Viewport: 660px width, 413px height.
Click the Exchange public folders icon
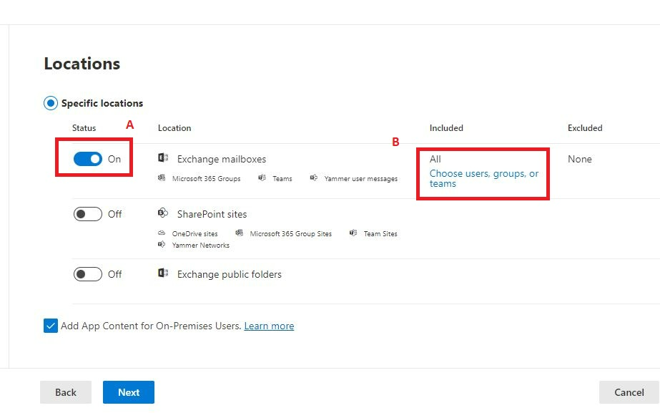point(163,273)
